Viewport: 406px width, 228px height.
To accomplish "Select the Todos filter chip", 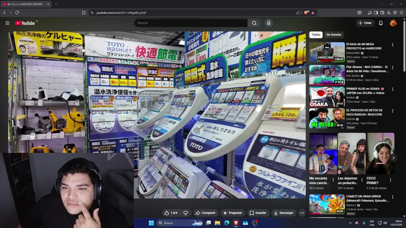I will tap(316, 35).
